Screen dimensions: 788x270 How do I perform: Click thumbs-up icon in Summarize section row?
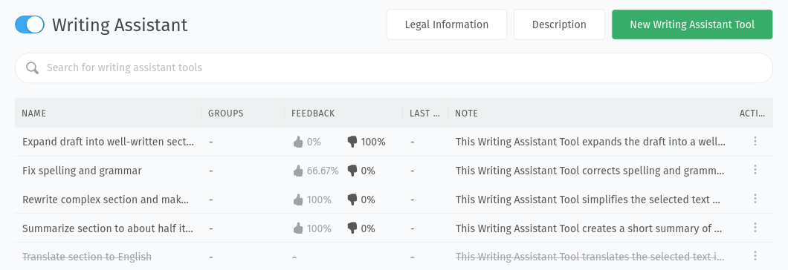coord(298,228)
